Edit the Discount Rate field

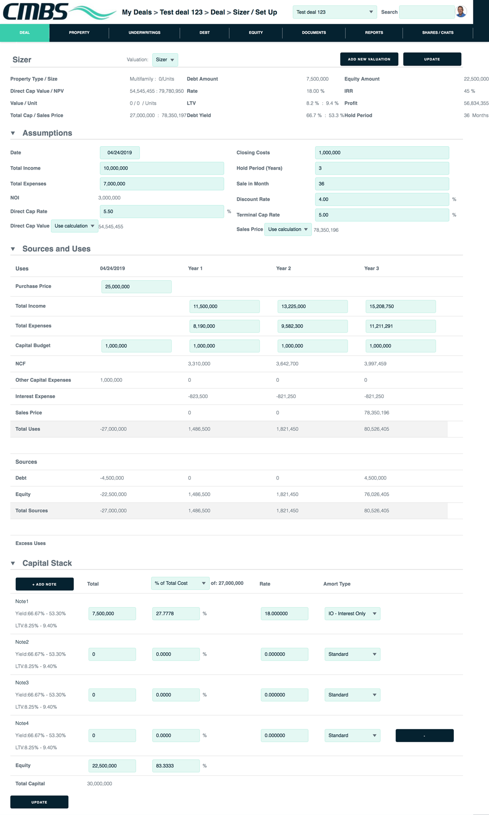coord(382,199)
